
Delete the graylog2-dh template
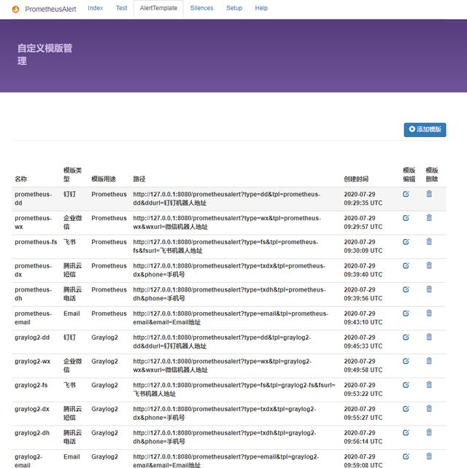coord(429,433)
